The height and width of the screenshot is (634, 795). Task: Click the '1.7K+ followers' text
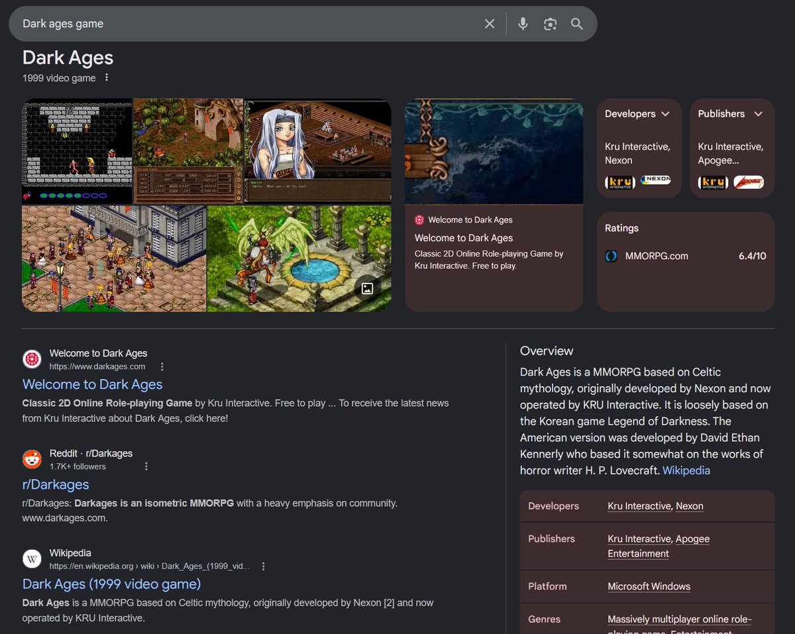point(78,466)
